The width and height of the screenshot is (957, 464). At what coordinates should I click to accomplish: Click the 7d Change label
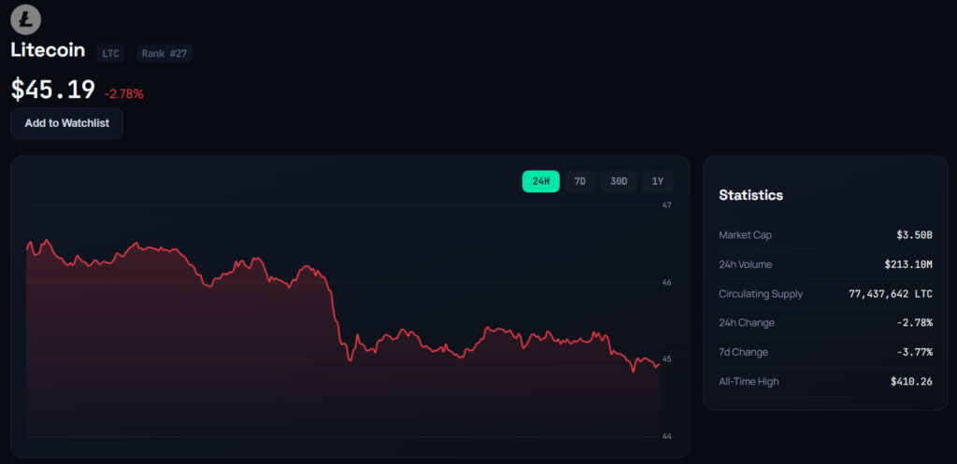(x=743, y=352)
